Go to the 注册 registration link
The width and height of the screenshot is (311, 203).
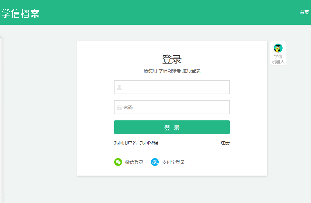tap(225, 143)
